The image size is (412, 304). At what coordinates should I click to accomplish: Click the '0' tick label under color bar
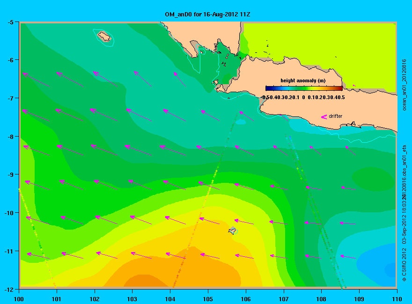[x=303, y=98]
